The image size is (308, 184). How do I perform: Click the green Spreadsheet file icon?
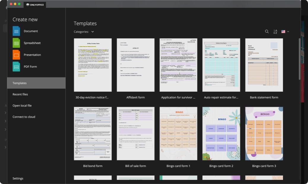click(16, 43)
